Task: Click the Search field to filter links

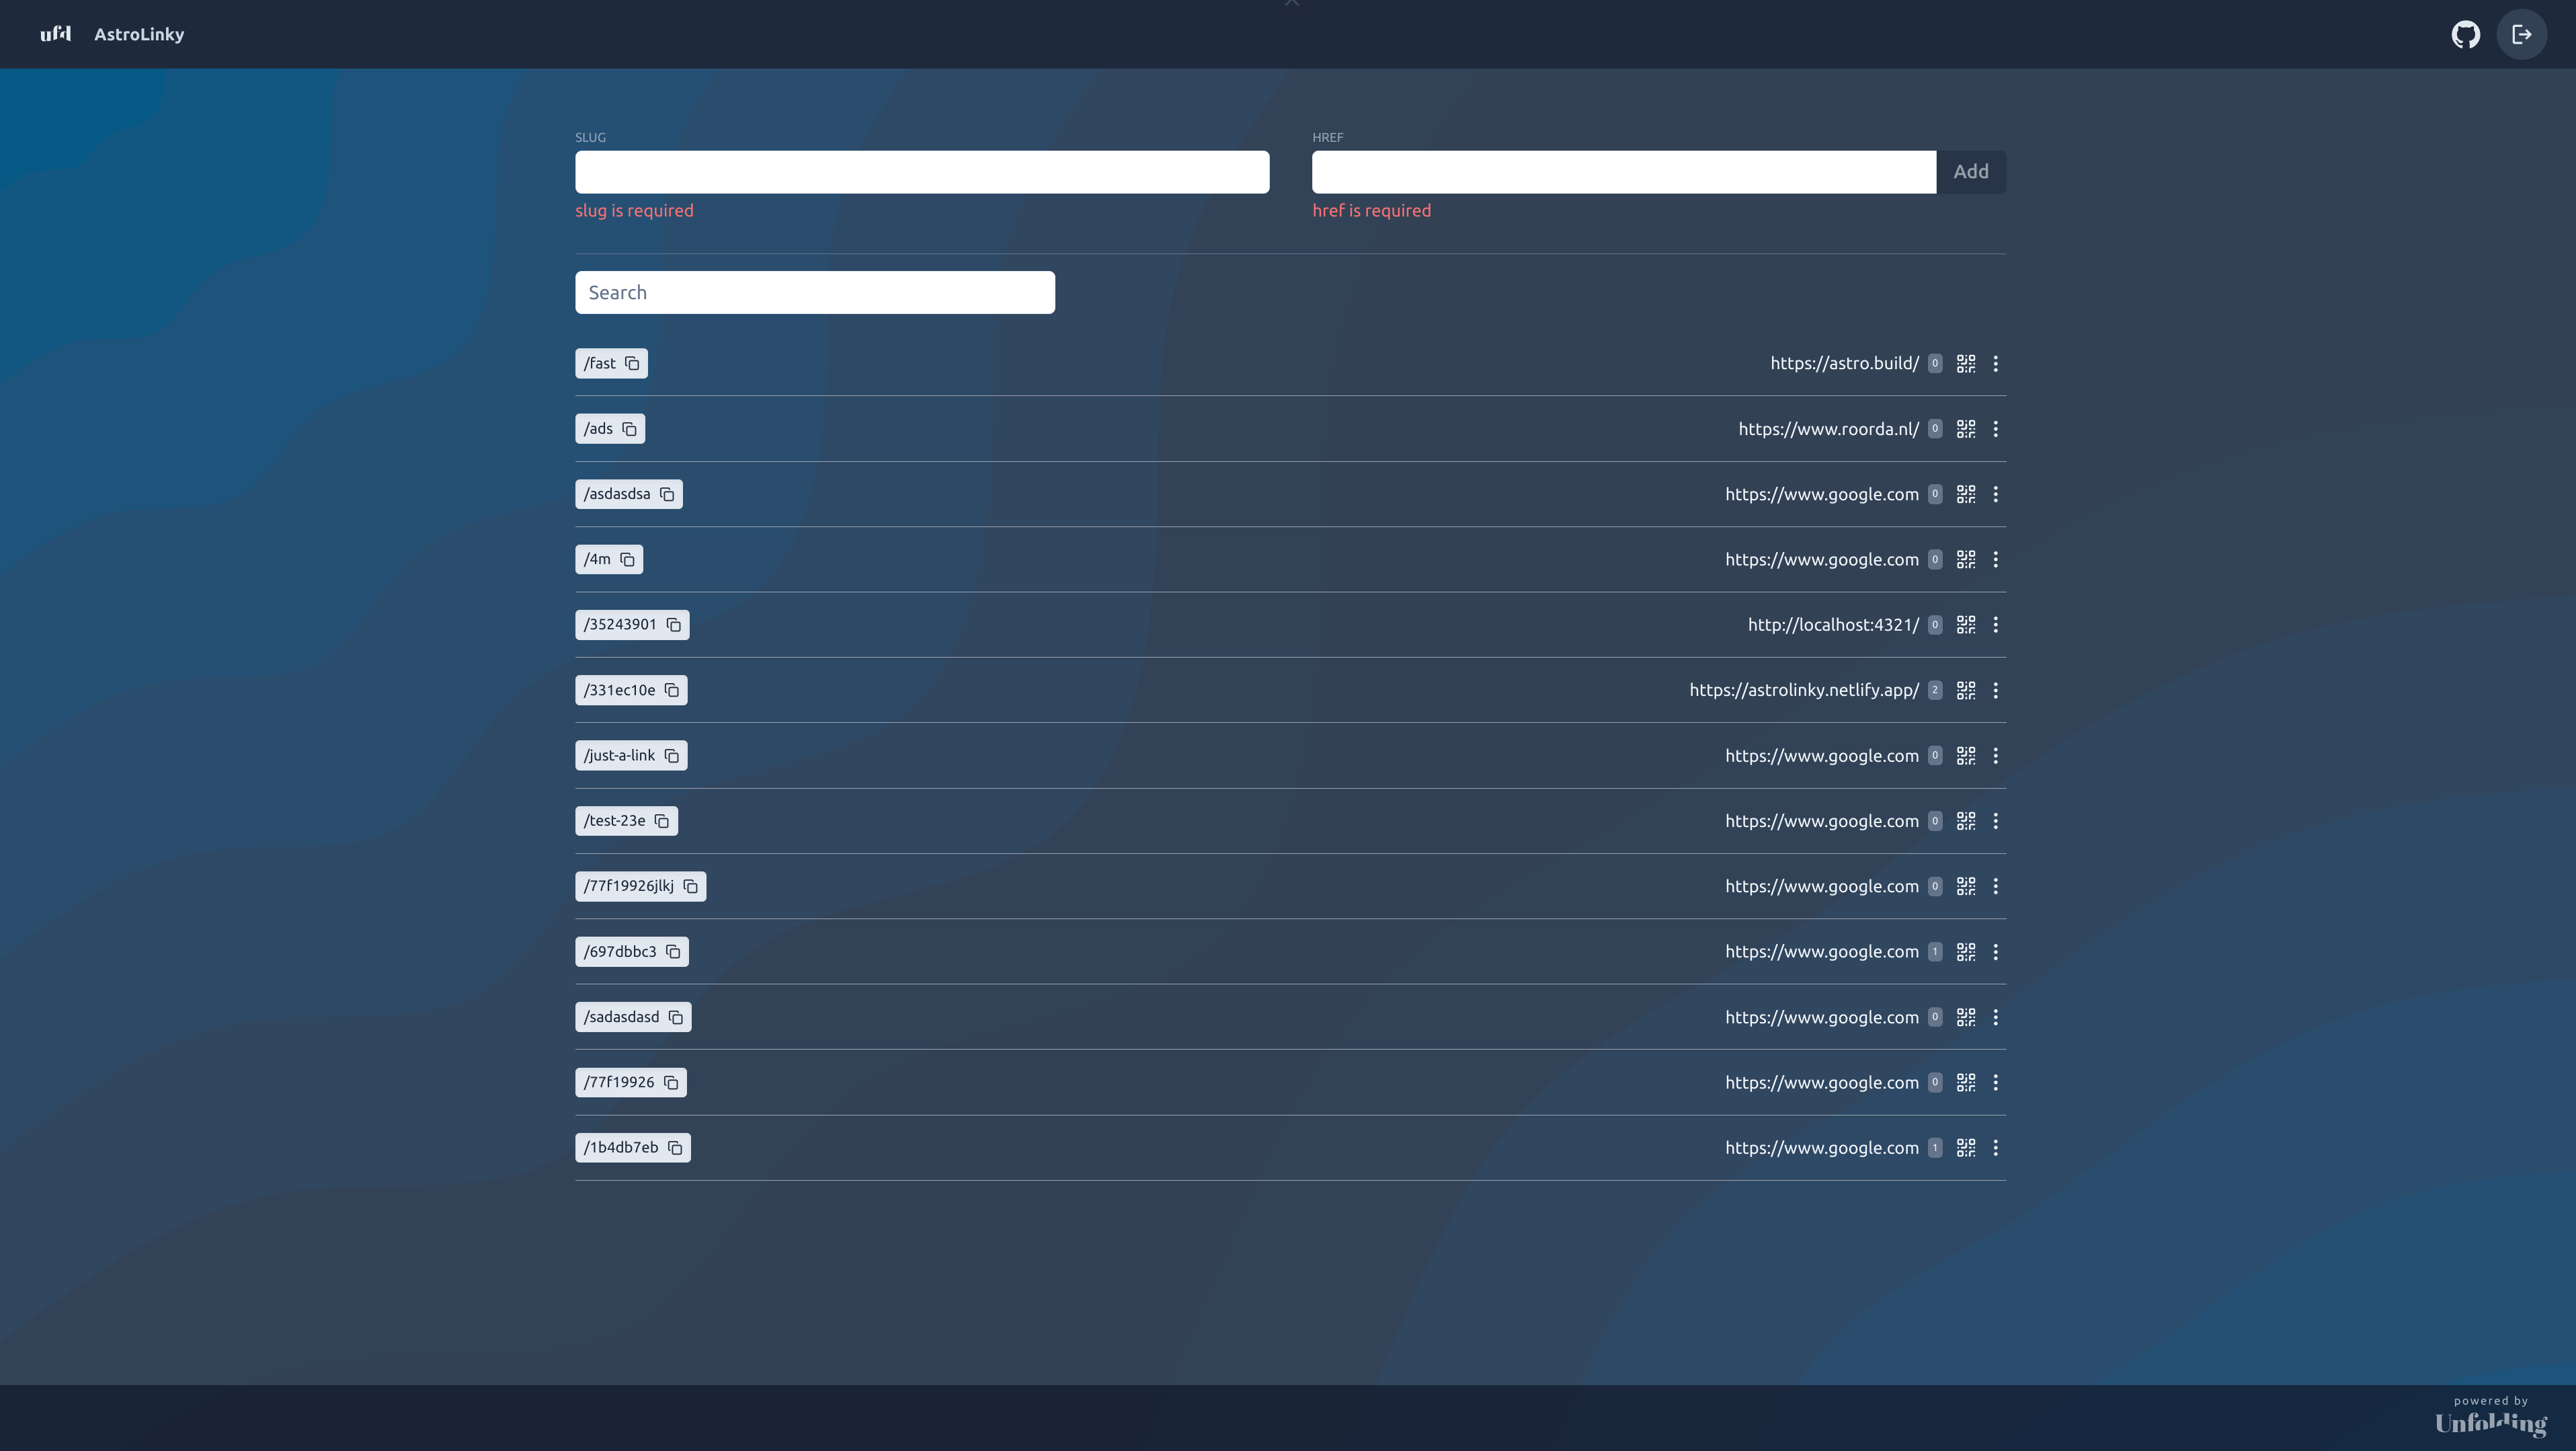Action: pos(814,292)
